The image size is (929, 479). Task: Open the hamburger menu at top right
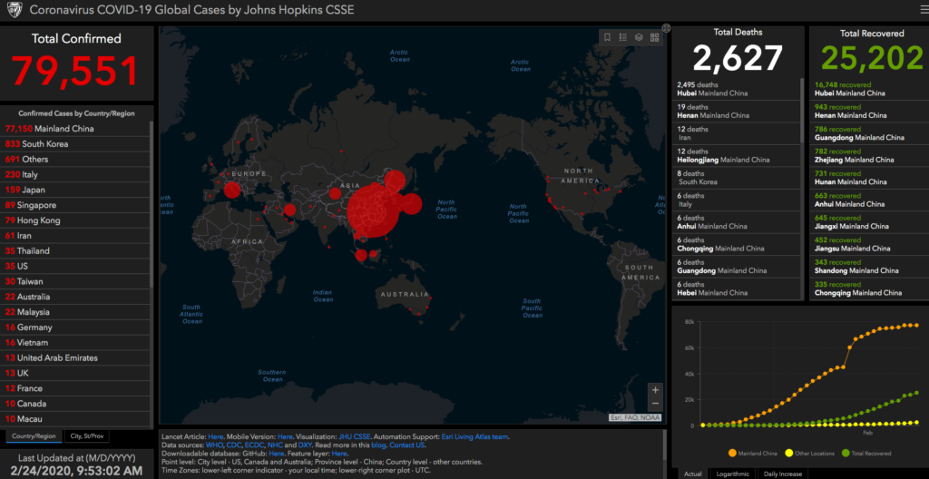tap(922, 10)
